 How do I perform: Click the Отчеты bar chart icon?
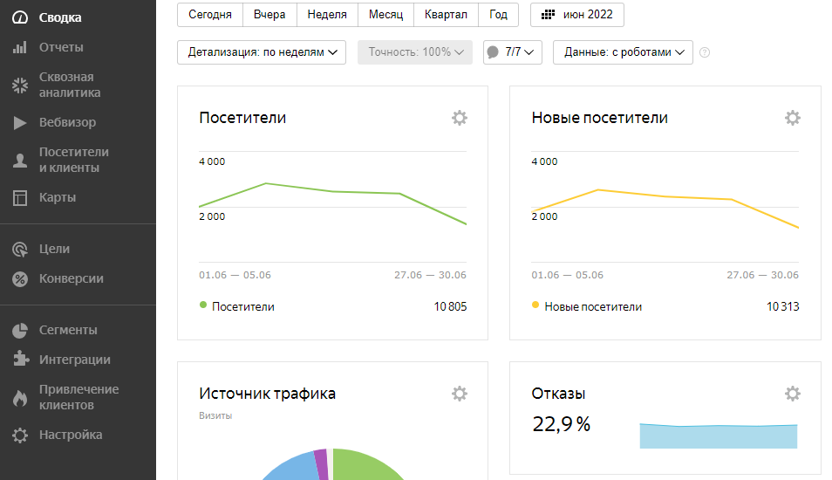(x=20, y=47)
